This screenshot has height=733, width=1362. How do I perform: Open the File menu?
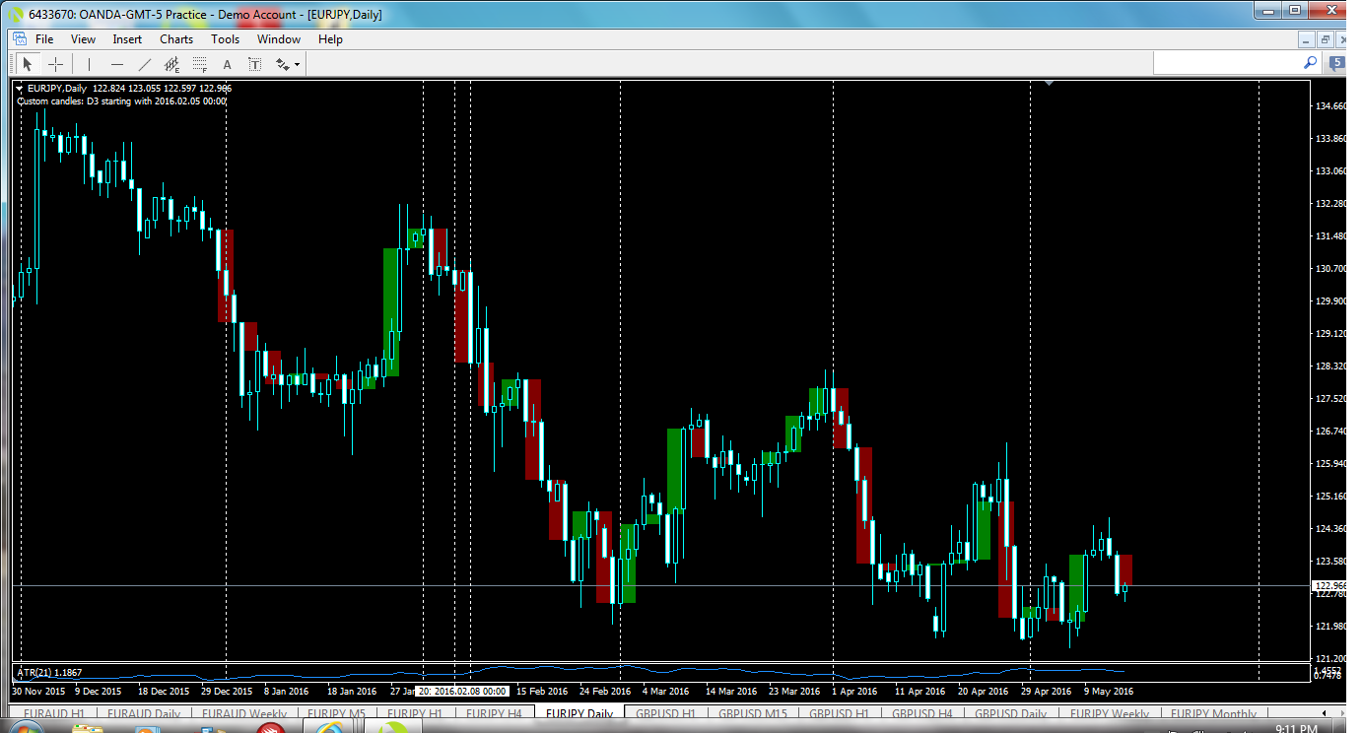point(44,39)
